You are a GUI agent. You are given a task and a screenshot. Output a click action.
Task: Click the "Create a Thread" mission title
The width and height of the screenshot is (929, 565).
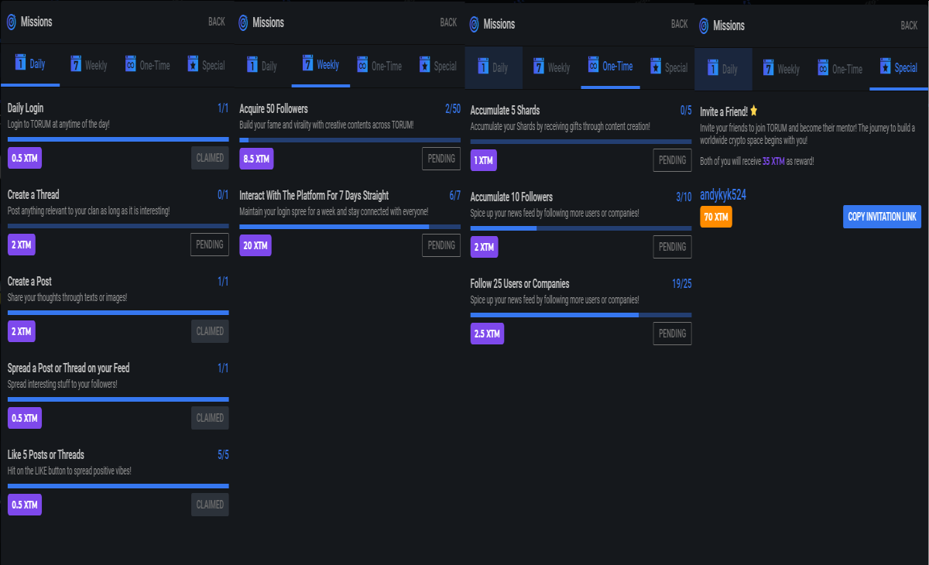click(33, 194)
